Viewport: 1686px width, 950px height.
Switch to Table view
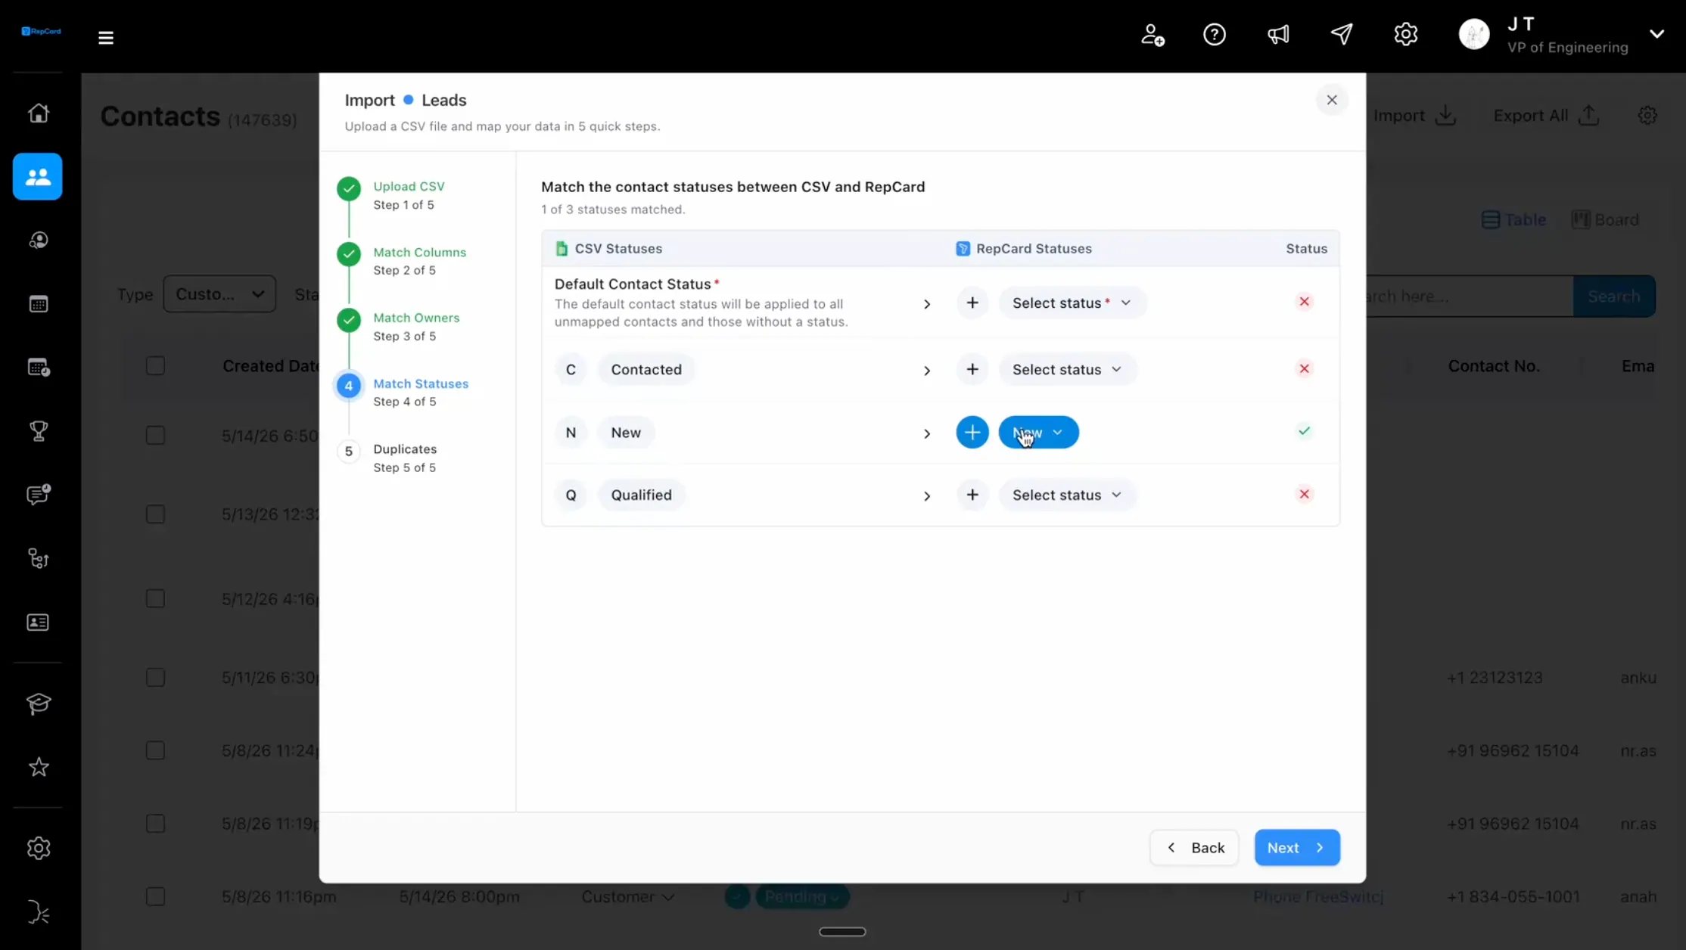(1513, 220)
